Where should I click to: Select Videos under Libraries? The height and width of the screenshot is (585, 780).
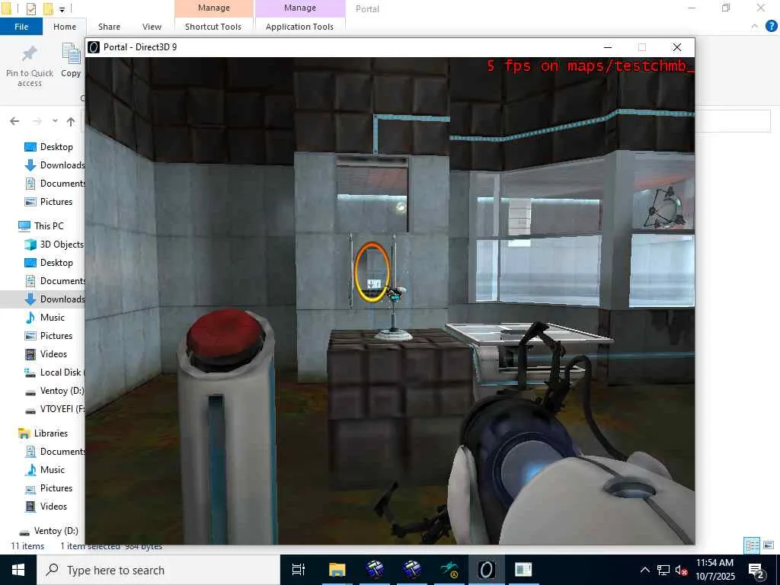pyautogui.click(x=53, y=507)
